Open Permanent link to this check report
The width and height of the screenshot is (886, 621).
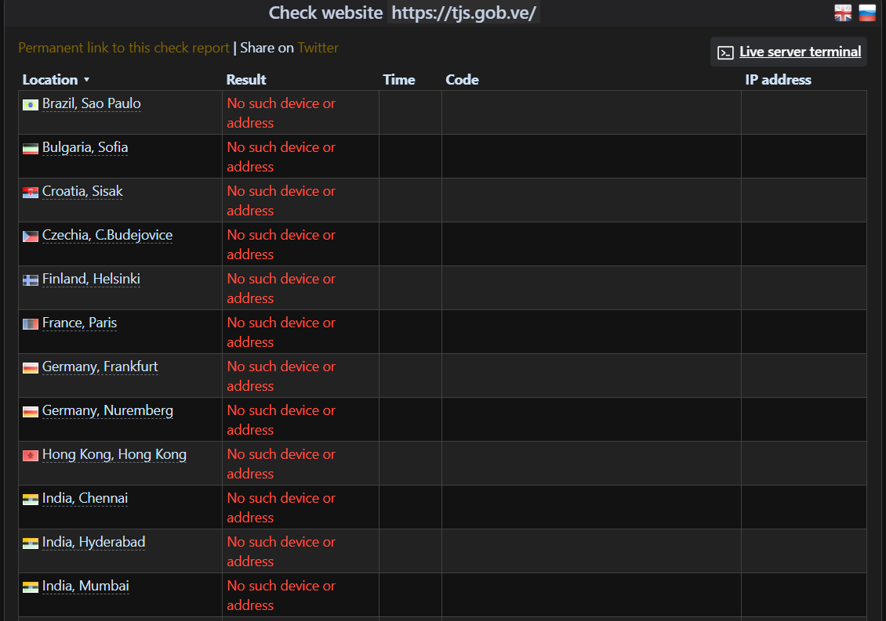click(124, 48)
